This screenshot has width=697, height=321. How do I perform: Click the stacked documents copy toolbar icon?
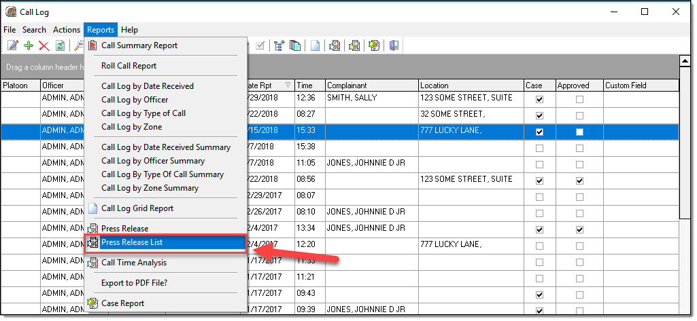pyautogui.click(x=295, y=45)
